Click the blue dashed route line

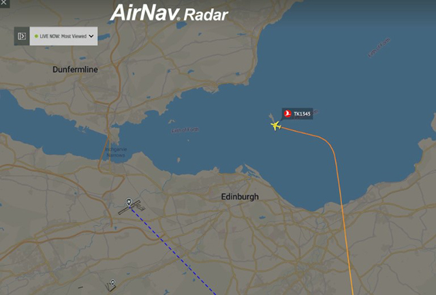coord(172,250)
